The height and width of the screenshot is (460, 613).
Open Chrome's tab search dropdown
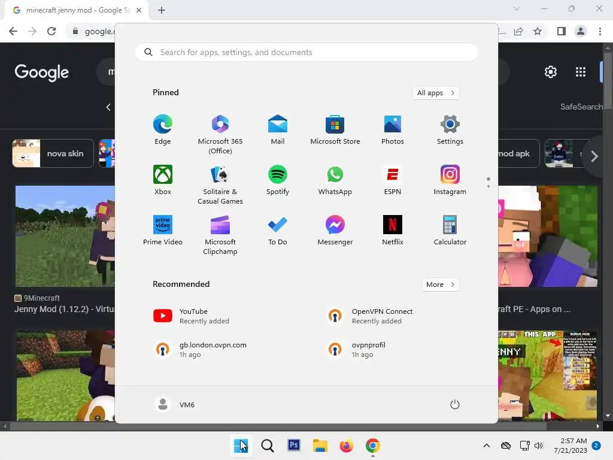pos(517,8)
